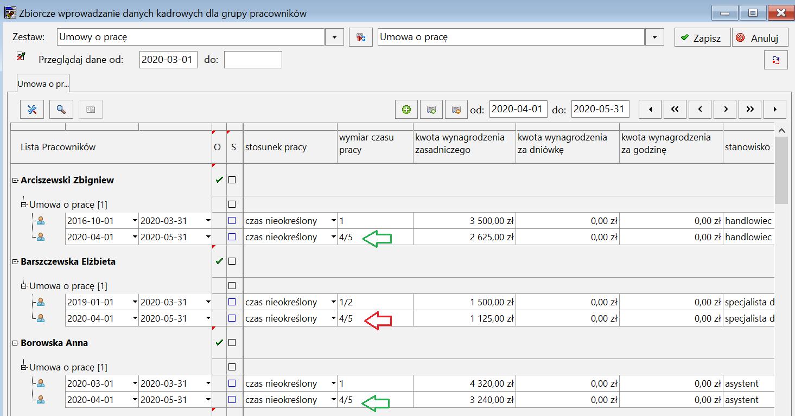This screenshot has width=795, height=416.
Task: Click the table icon with orange mark
Action: point(456,110)
